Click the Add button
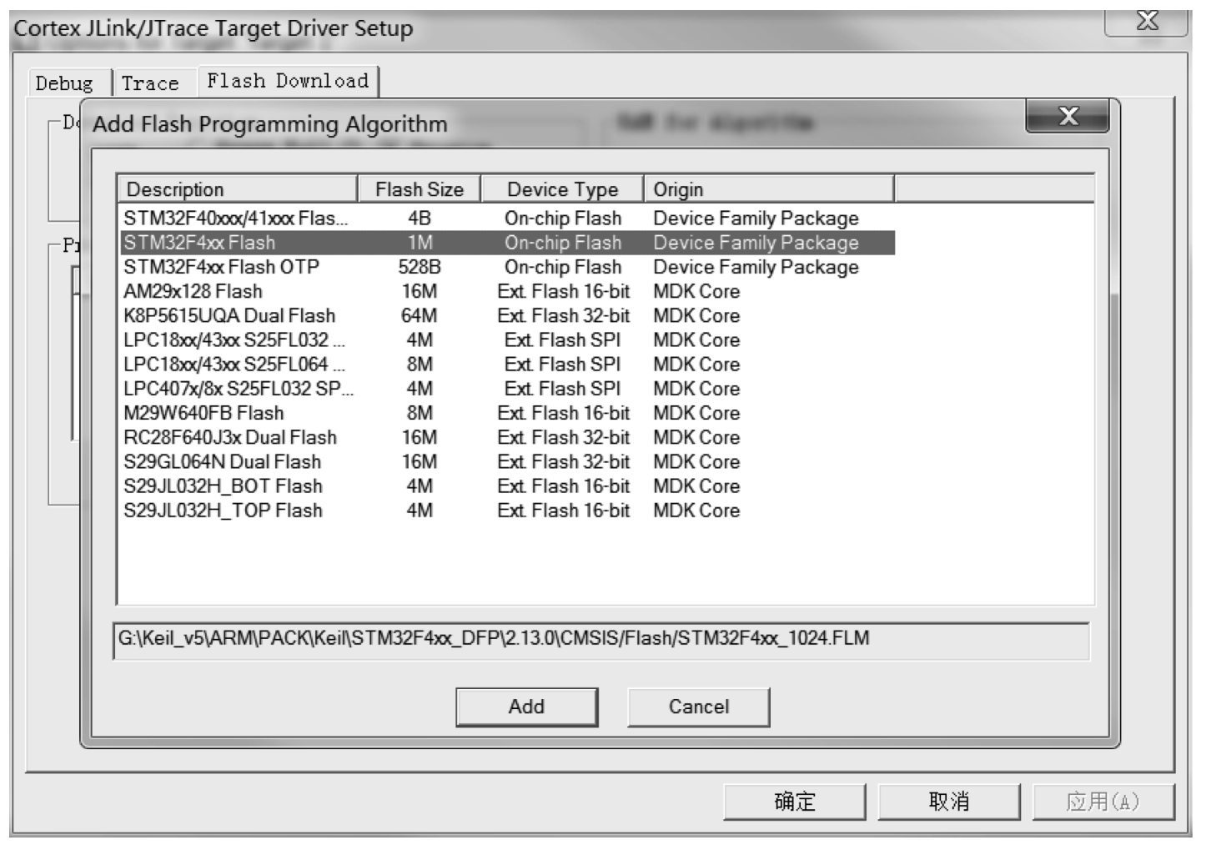Image resolution: width=1206 pixels, height=845 pixels. pyautogui.click(x=526, y=707)
